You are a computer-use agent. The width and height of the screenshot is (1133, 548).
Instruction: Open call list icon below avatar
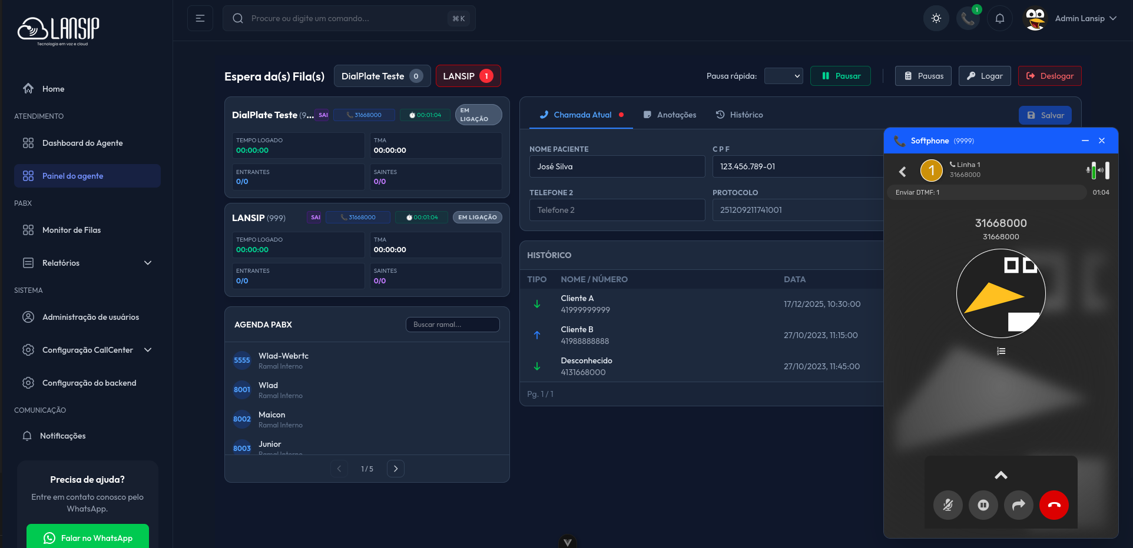pos(1001,351)
